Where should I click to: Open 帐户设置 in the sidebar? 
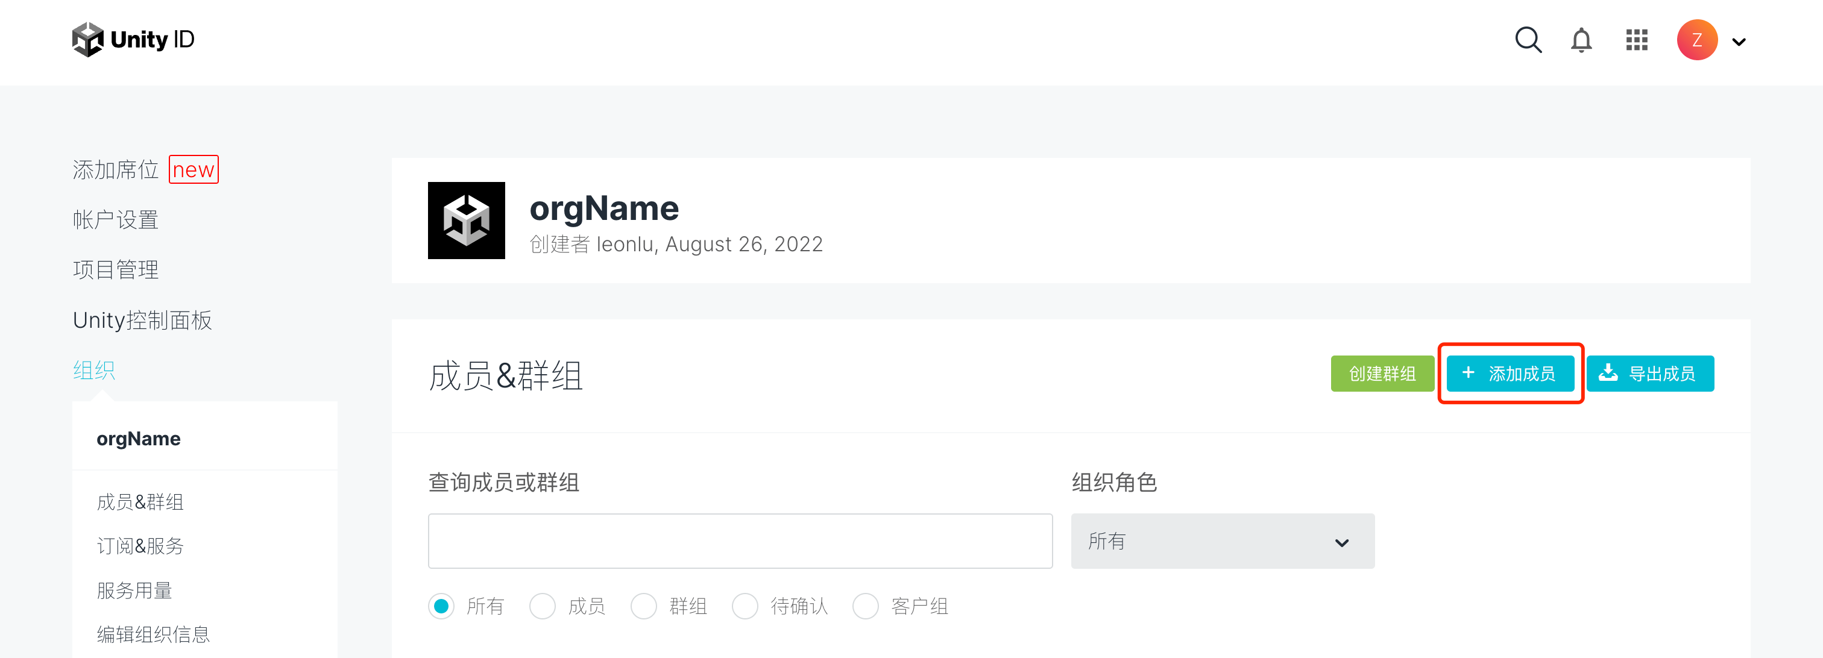coord(115,220)
